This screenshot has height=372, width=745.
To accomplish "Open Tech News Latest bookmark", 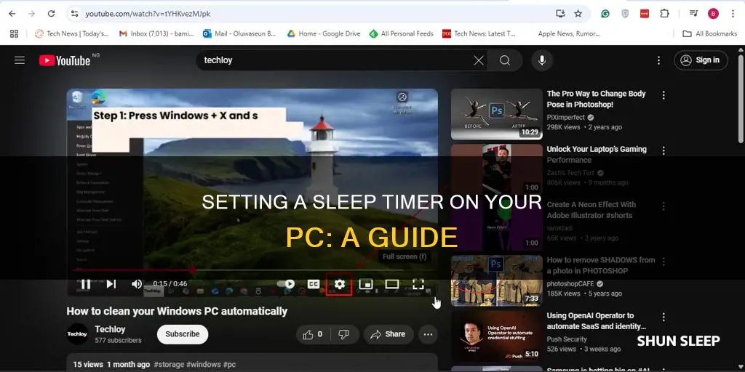I will (x=479, y=33).
